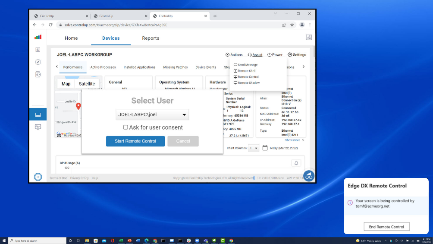Click the share page icon in the address bar
This screenshot has height=244, width=433.
click(x=284, y=25)
